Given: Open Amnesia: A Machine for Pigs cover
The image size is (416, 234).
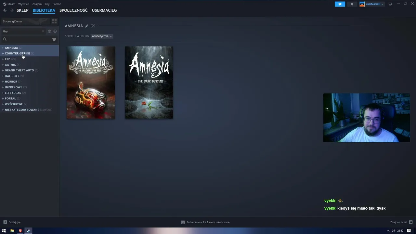Looking at the screenshot, I should (91, 83).
